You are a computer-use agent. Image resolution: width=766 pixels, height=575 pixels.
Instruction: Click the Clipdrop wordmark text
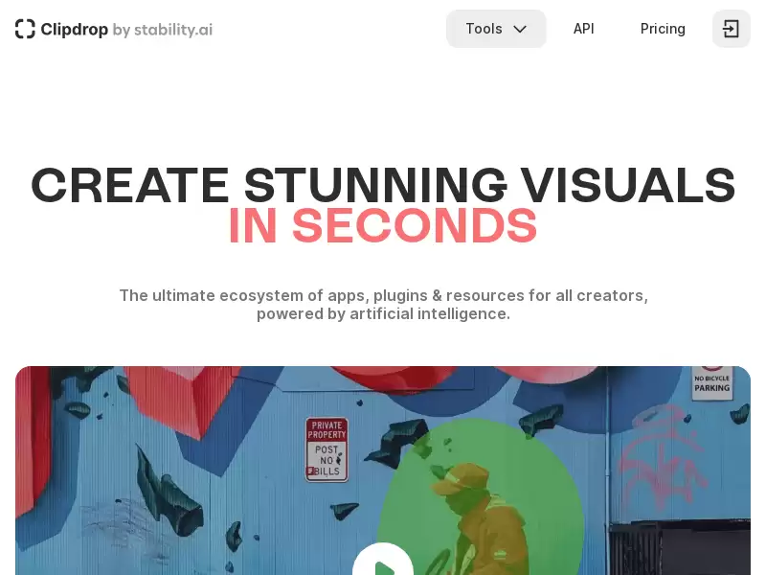pos(74,30)
